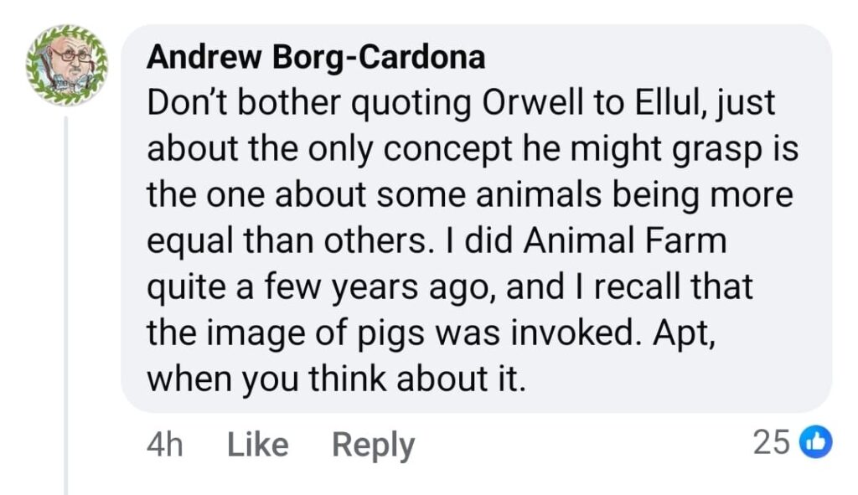Click the Andrew Borg-Cardona name link
Image resolution: width=858 pixels, height=495 pixels.
[316, 57]
